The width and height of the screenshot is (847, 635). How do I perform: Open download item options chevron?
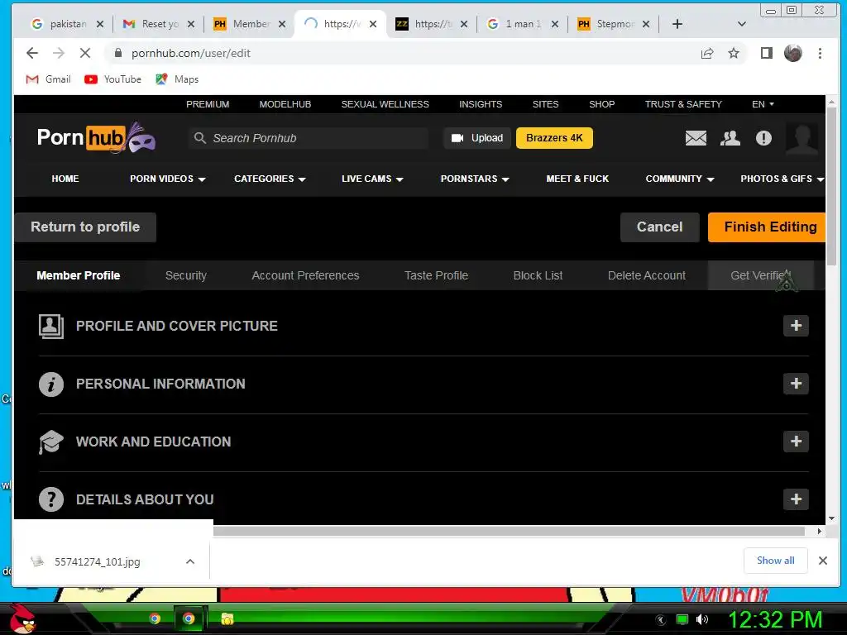(x=190, y=561)
